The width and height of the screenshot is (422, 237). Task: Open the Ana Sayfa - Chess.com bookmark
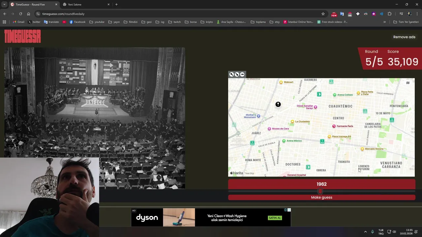[x=231, y=22]
